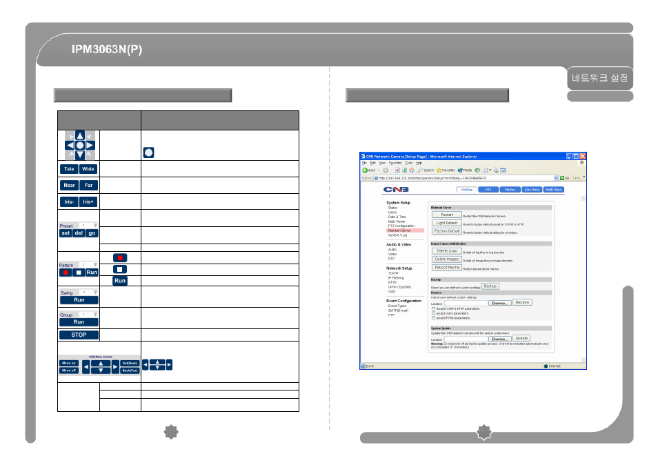
Task: Close the iris with Iris- button
Action: 69,202
